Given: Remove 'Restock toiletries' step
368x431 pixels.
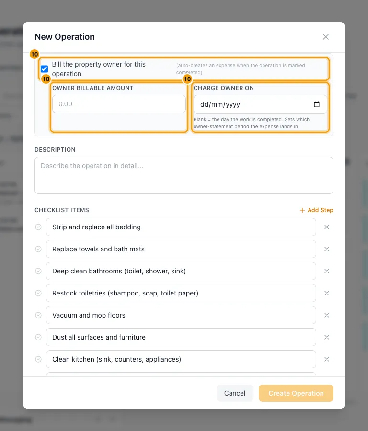Looking at the screenshot, I should click(x=327, y=293).
